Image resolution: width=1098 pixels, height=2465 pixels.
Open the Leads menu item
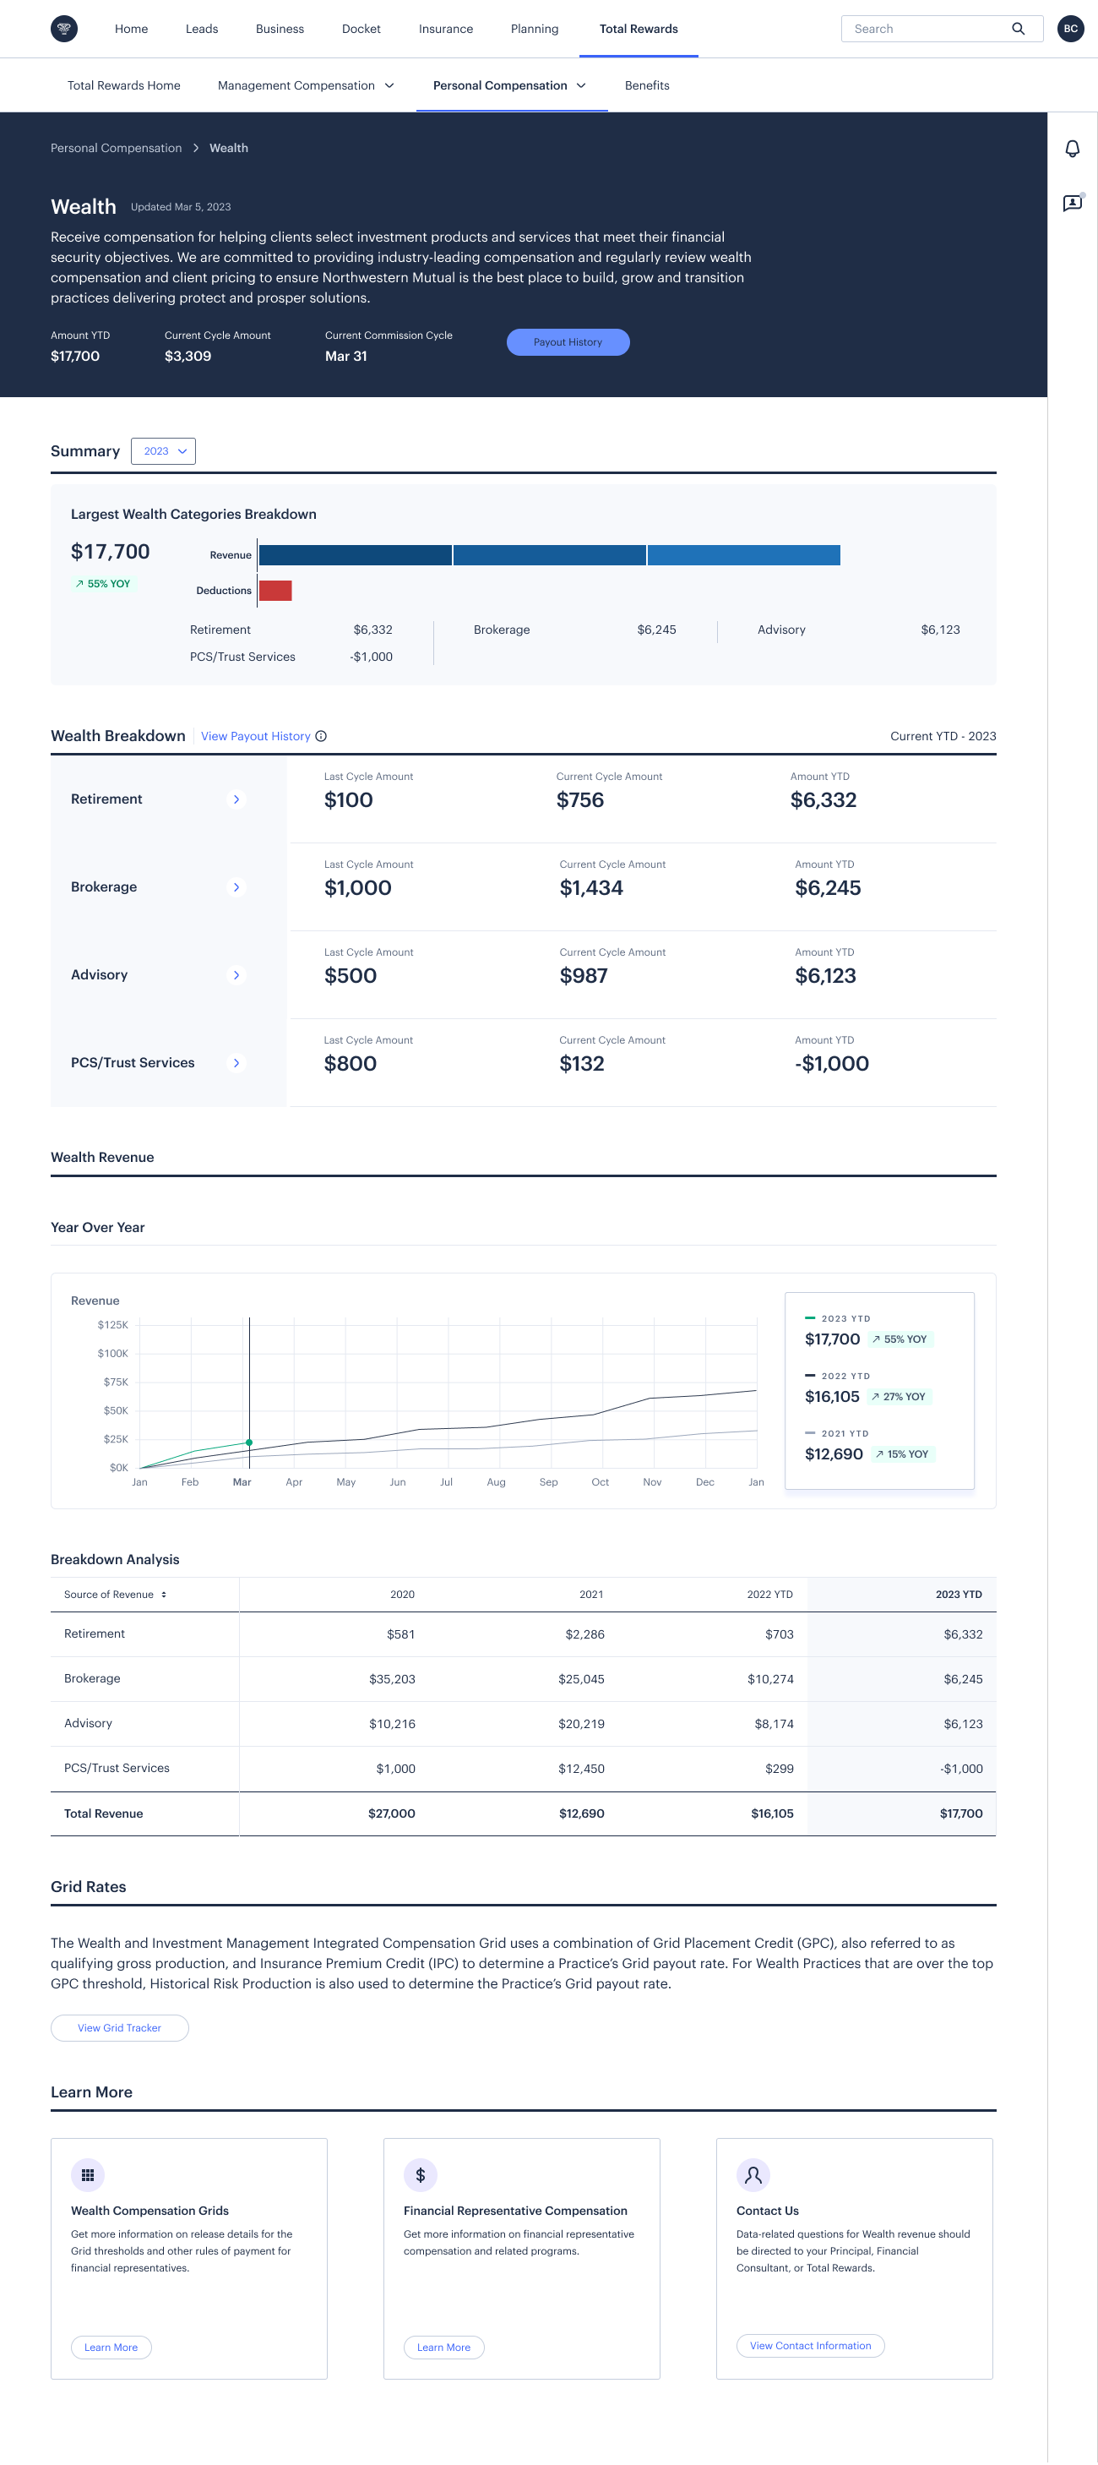[x=202, y=29]
